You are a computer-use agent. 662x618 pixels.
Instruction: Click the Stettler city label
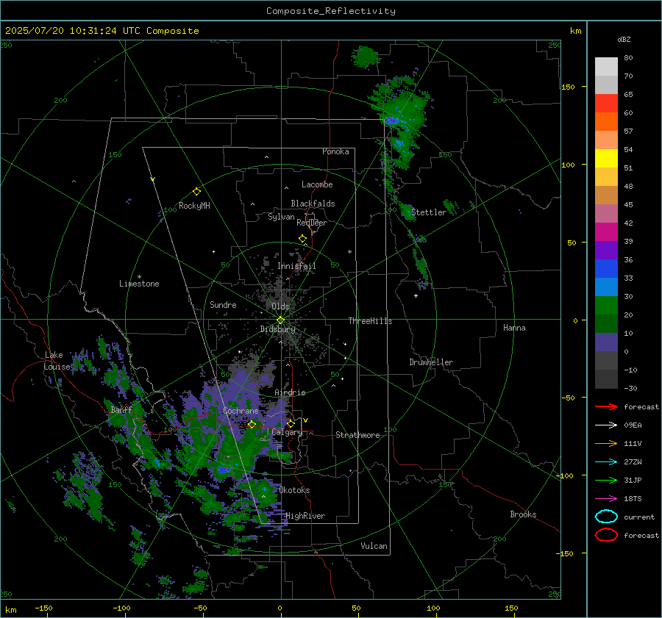point(429,212)
